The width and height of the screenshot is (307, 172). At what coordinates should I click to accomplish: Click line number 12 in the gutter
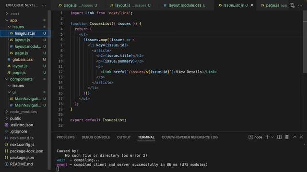coord(60,72)
